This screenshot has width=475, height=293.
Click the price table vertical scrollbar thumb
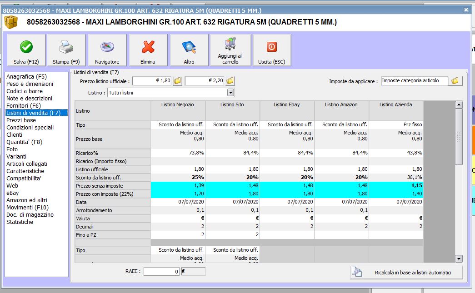point(459,137)
